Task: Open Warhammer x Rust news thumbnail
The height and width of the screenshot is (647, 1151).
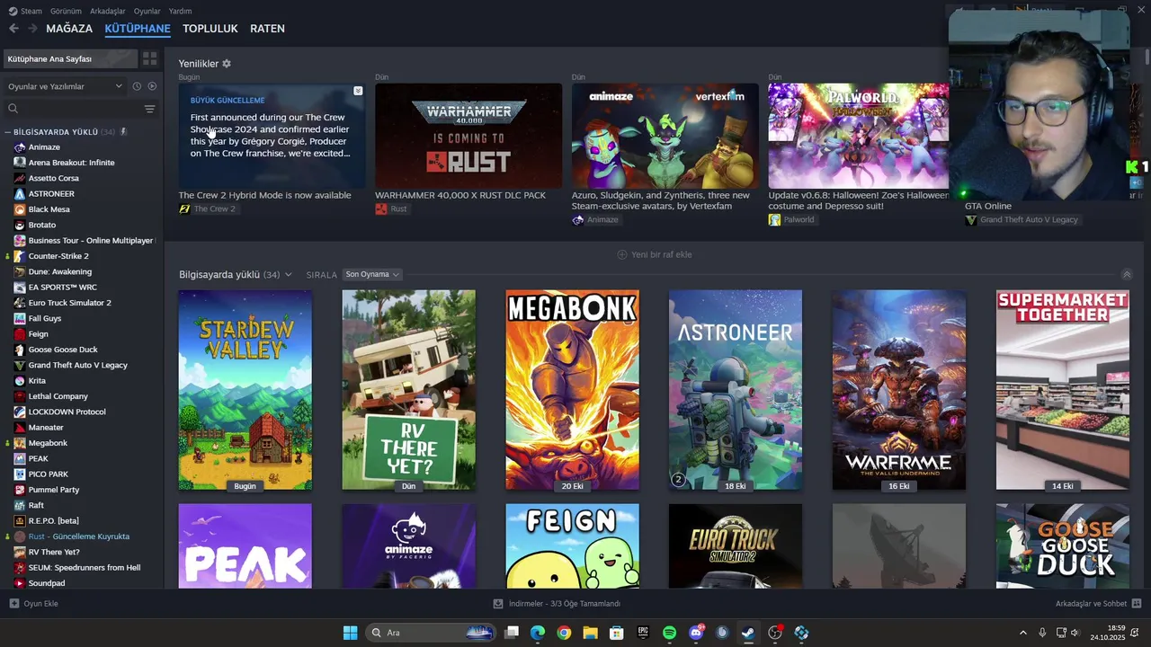Action: coord(468,136)
